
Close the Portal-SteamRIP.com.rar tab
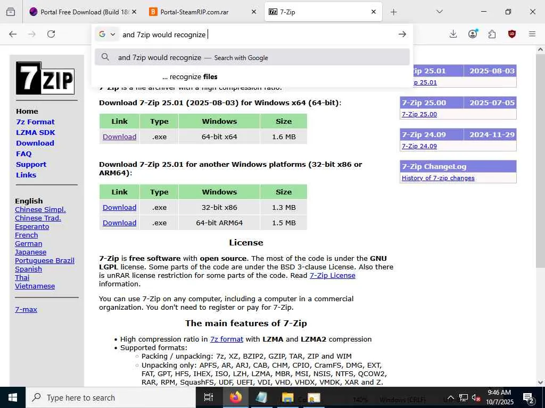[254, 12]
